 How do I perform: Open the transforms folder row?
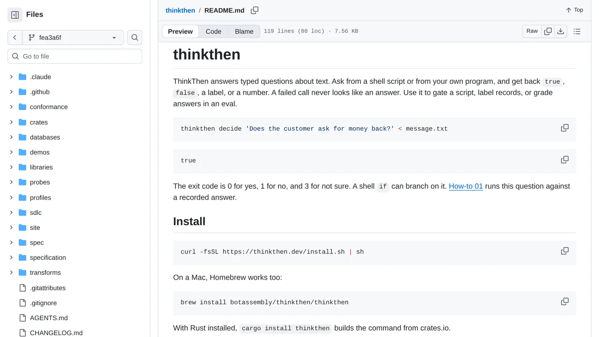tap(75, 272)
